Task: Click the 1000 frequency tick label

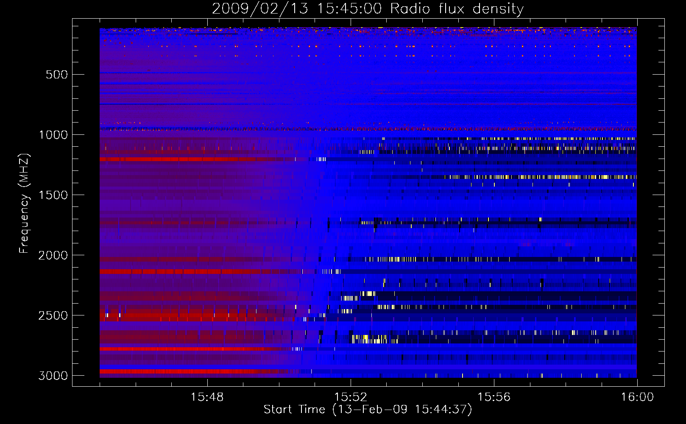Action: (x=53, y=135)
